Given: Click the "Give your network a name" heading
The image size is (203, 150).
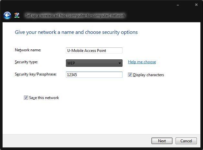Looking at the screenshot, I should pos(76,32).
